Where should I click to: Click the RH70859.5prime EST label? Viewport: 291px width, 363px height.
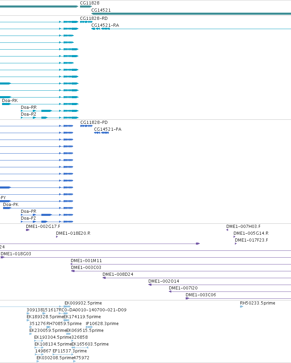[x=64, y=323]
